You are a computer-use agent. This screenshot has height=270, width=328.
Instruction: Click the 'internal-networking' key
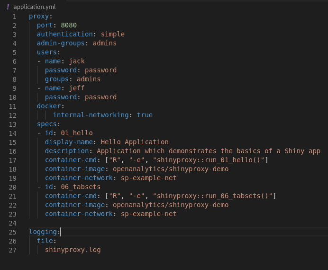click(91, 115)
